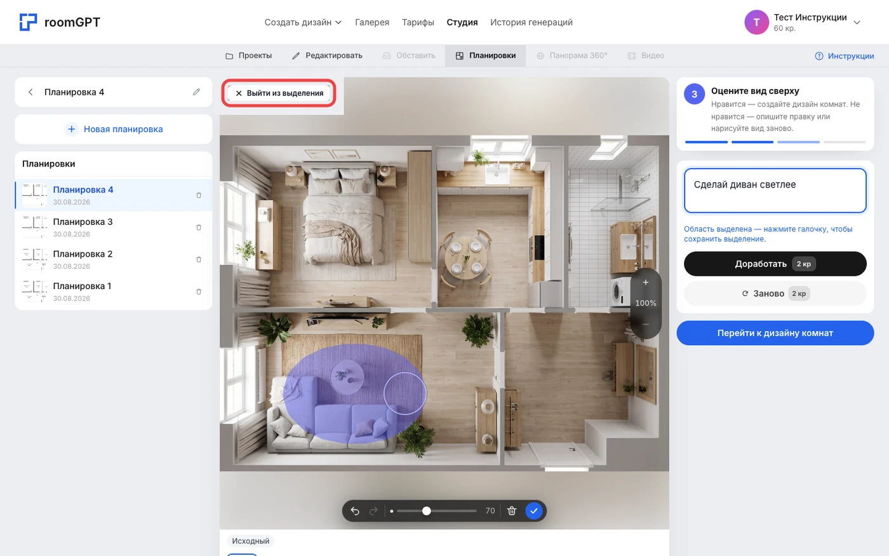This screenshot has height=556, width=889.
Task: Zoom out with the minus icon
Action: point(646,324)
